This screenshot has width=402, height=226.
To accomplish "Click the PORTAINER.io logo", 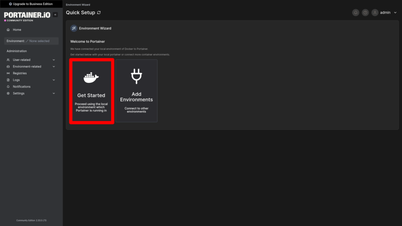I will (27, 15).
